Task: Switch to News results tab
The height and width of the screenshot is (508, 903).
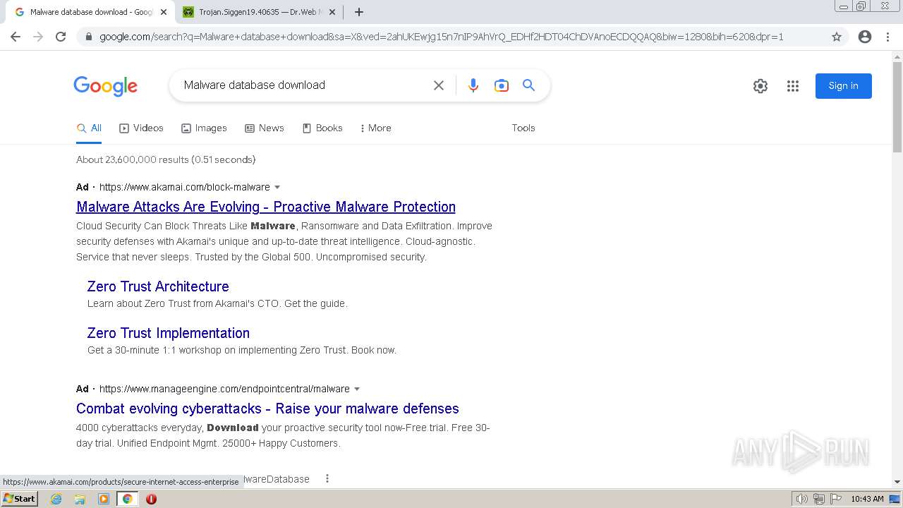Action: [265, 128]
